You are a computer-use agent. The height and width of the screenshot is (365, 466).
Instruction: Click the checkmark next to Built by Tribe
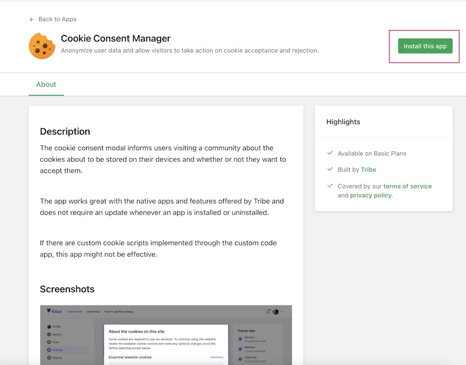(x=330, y=169)
